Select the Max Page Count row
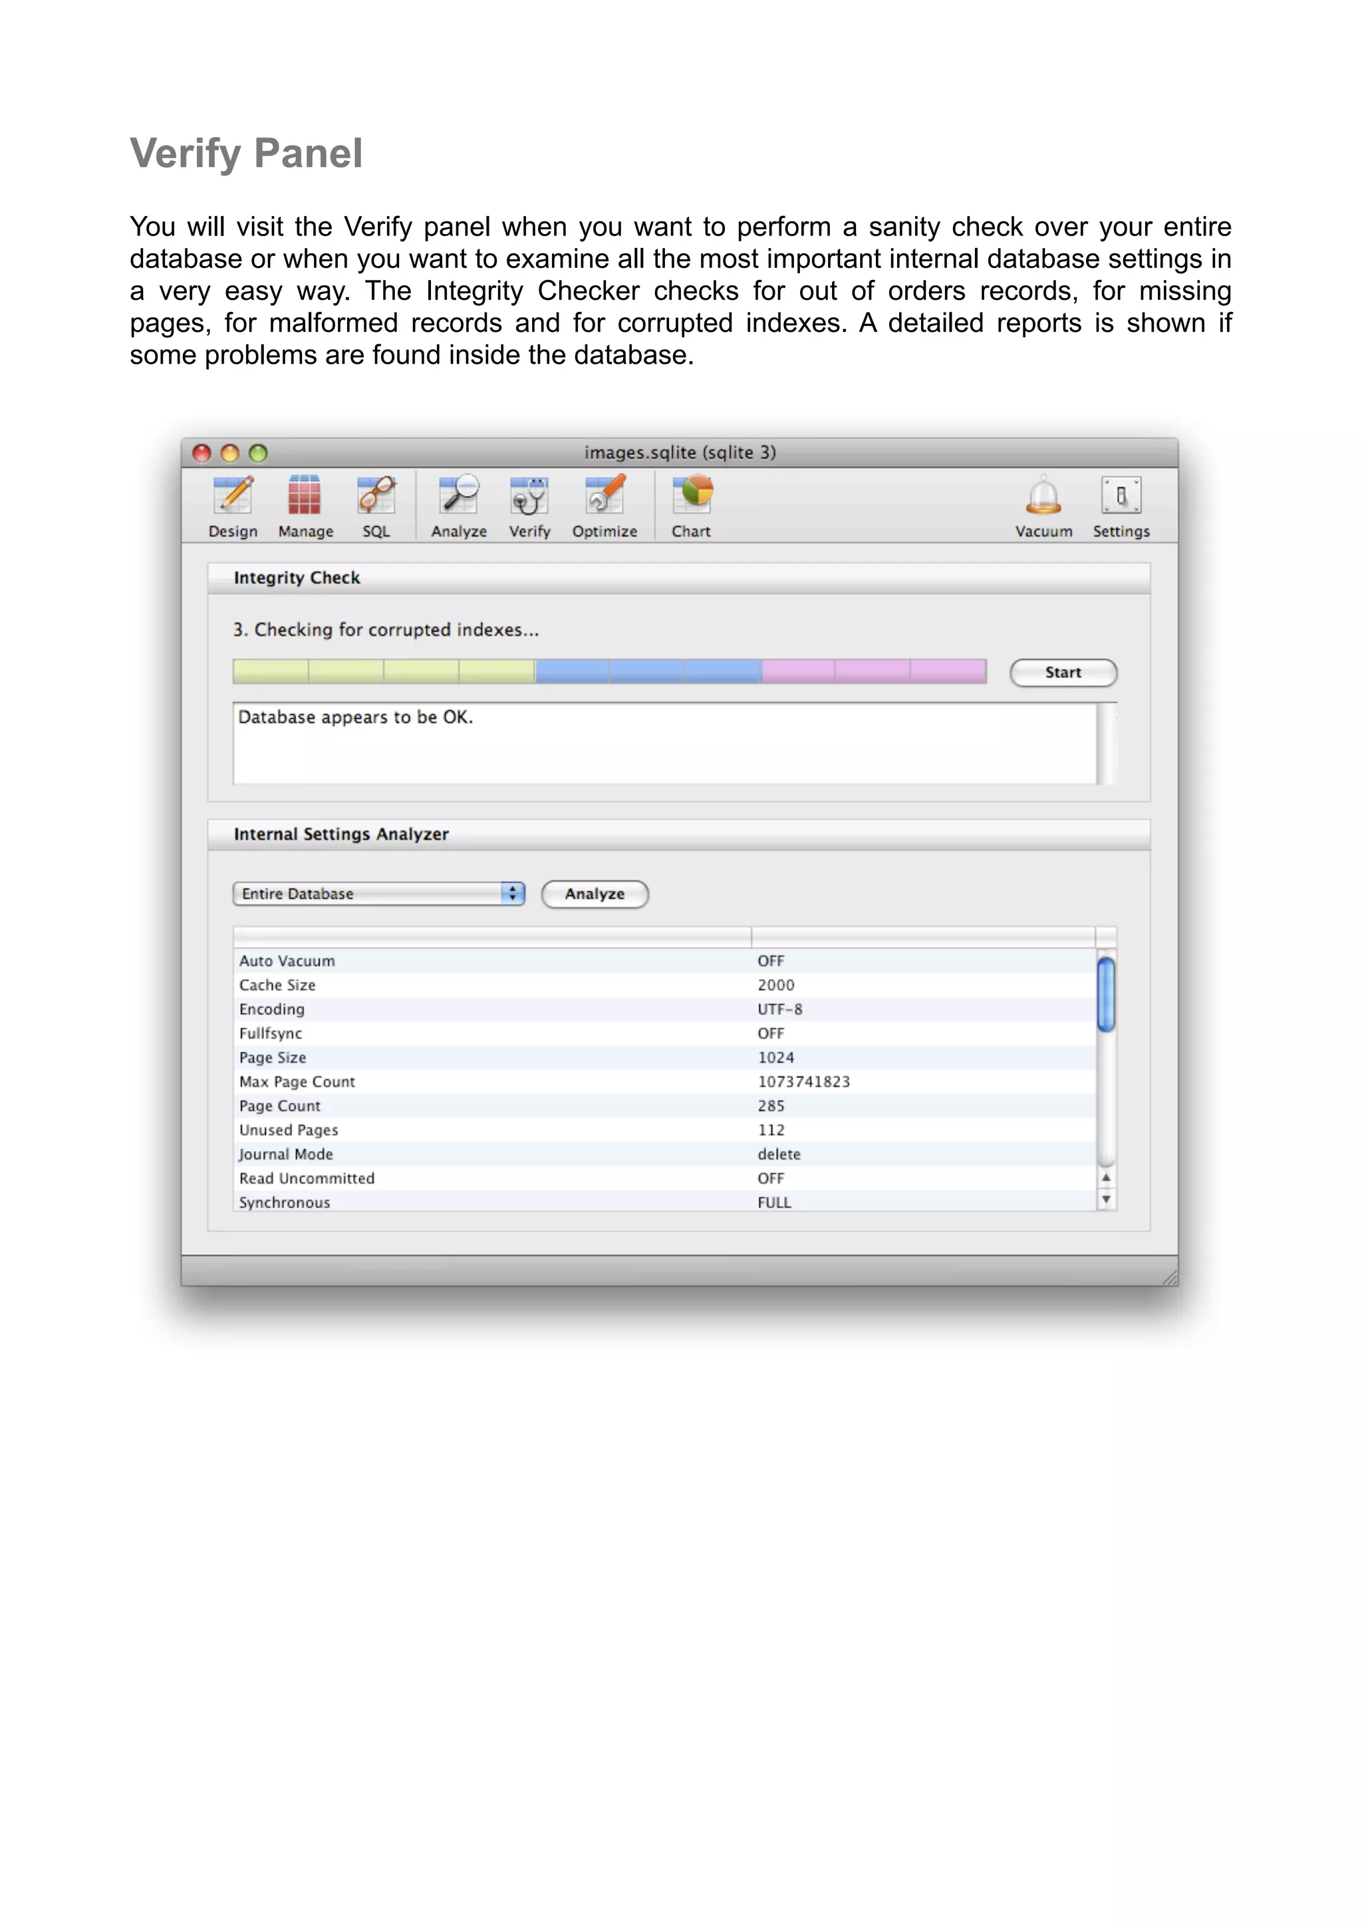The height and width of the screenshot is (1927, 1362). 664,1082
